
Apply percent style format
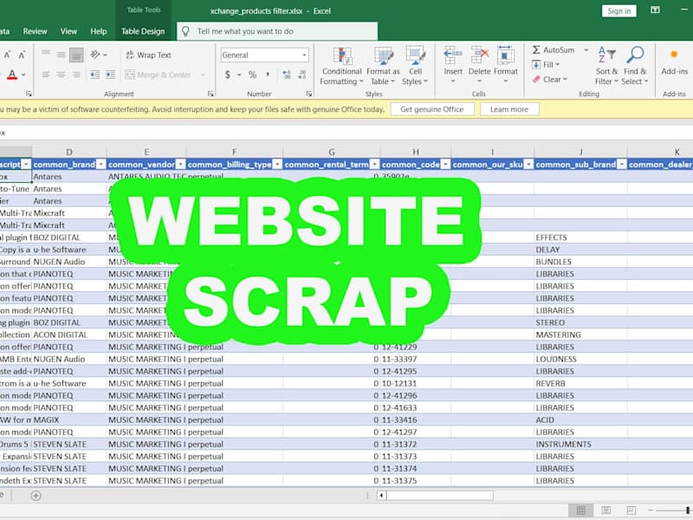[x=252, y=75]
